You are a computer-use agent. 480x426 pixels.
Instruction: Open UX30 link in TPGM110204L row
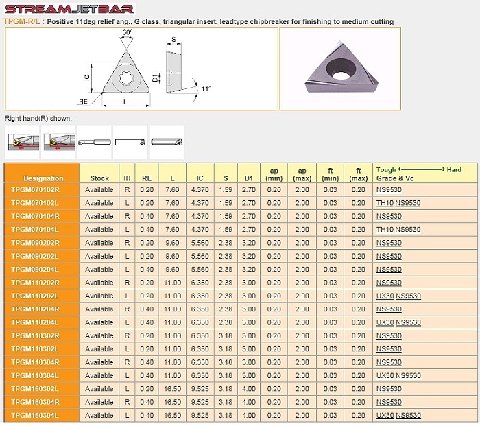pyautogui.click(x=385, y=322)
